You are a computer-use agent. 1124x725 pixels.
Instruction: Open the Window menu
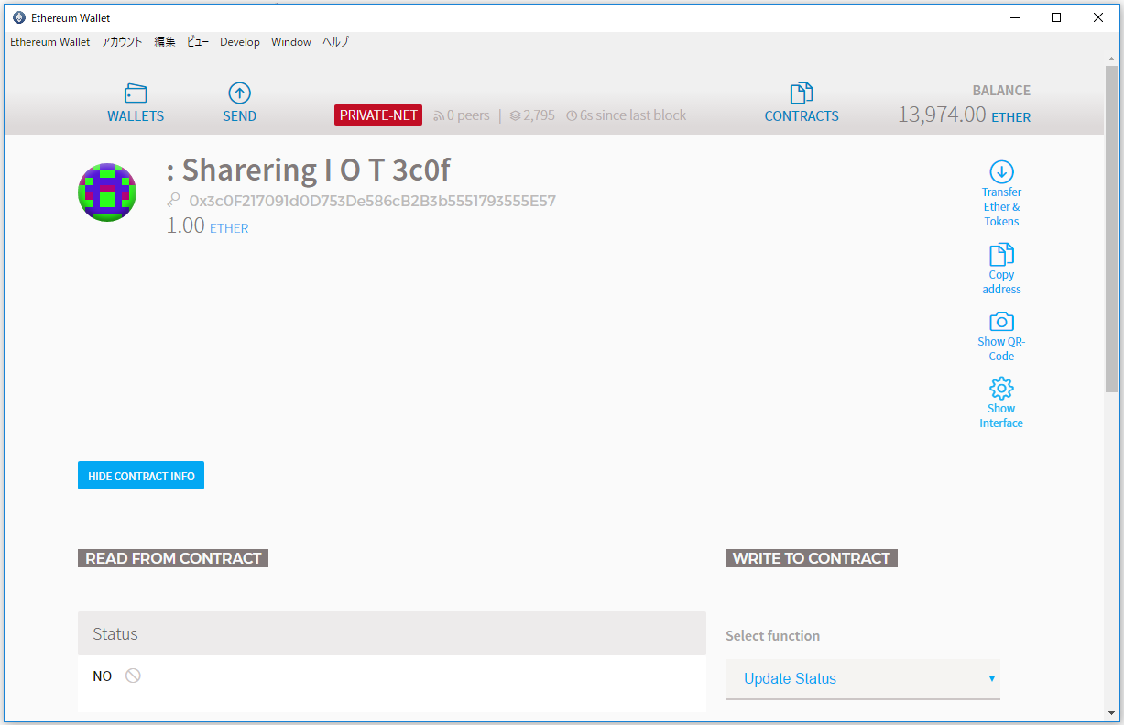[291, 42]
